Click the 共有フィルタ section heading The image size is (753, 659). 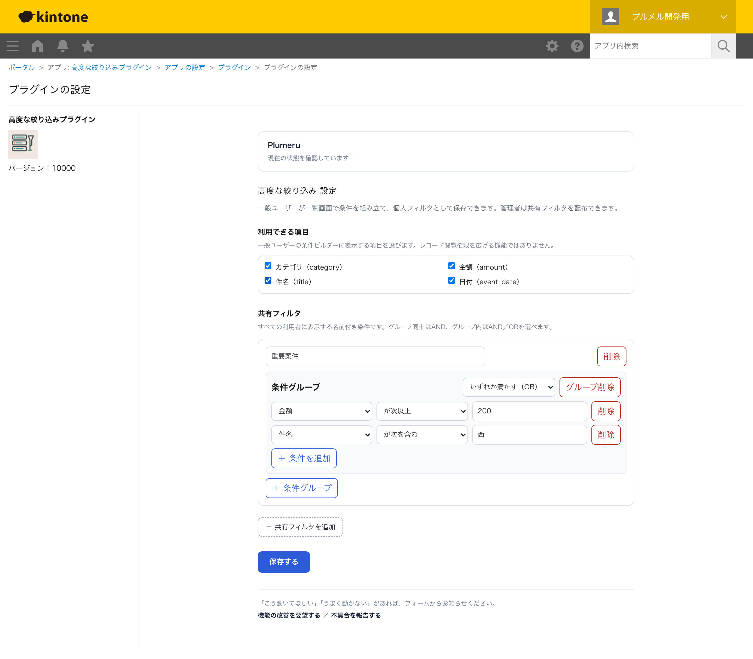point(279,313)
